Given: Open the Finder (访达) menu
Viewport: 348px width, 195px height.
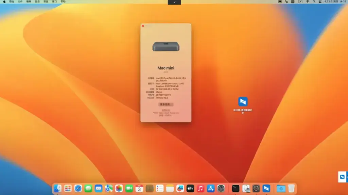Looking at the screenshot, I should coord(12,2).
